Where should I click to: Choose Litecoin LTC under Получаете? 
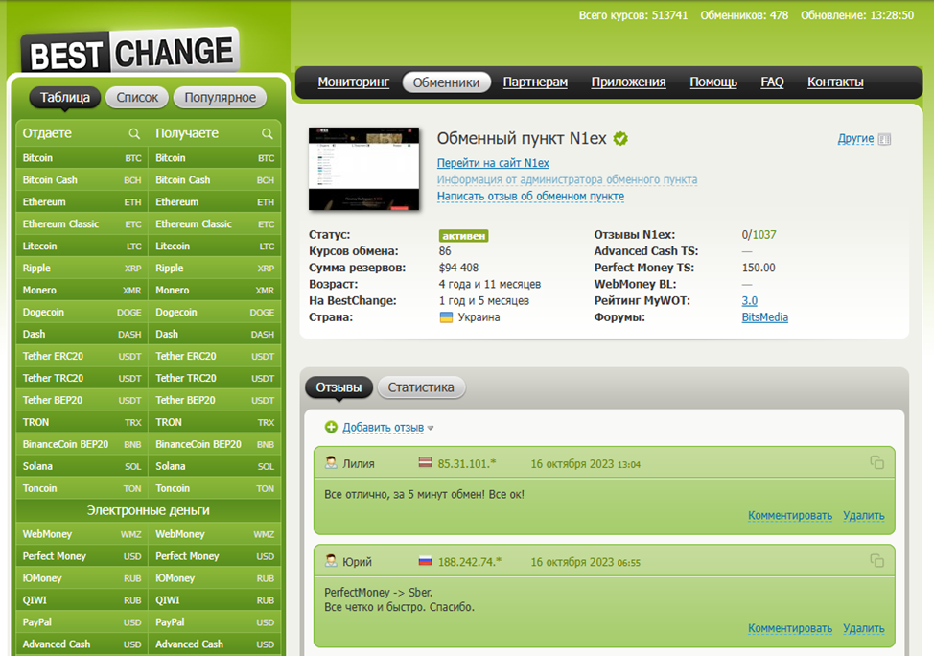pos(215,246)
